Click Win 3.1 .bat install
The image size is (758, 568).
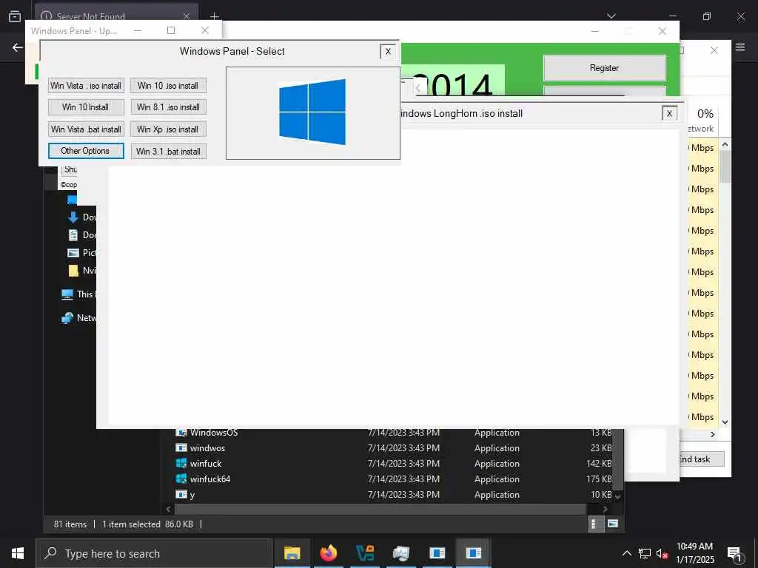(168, 151)
